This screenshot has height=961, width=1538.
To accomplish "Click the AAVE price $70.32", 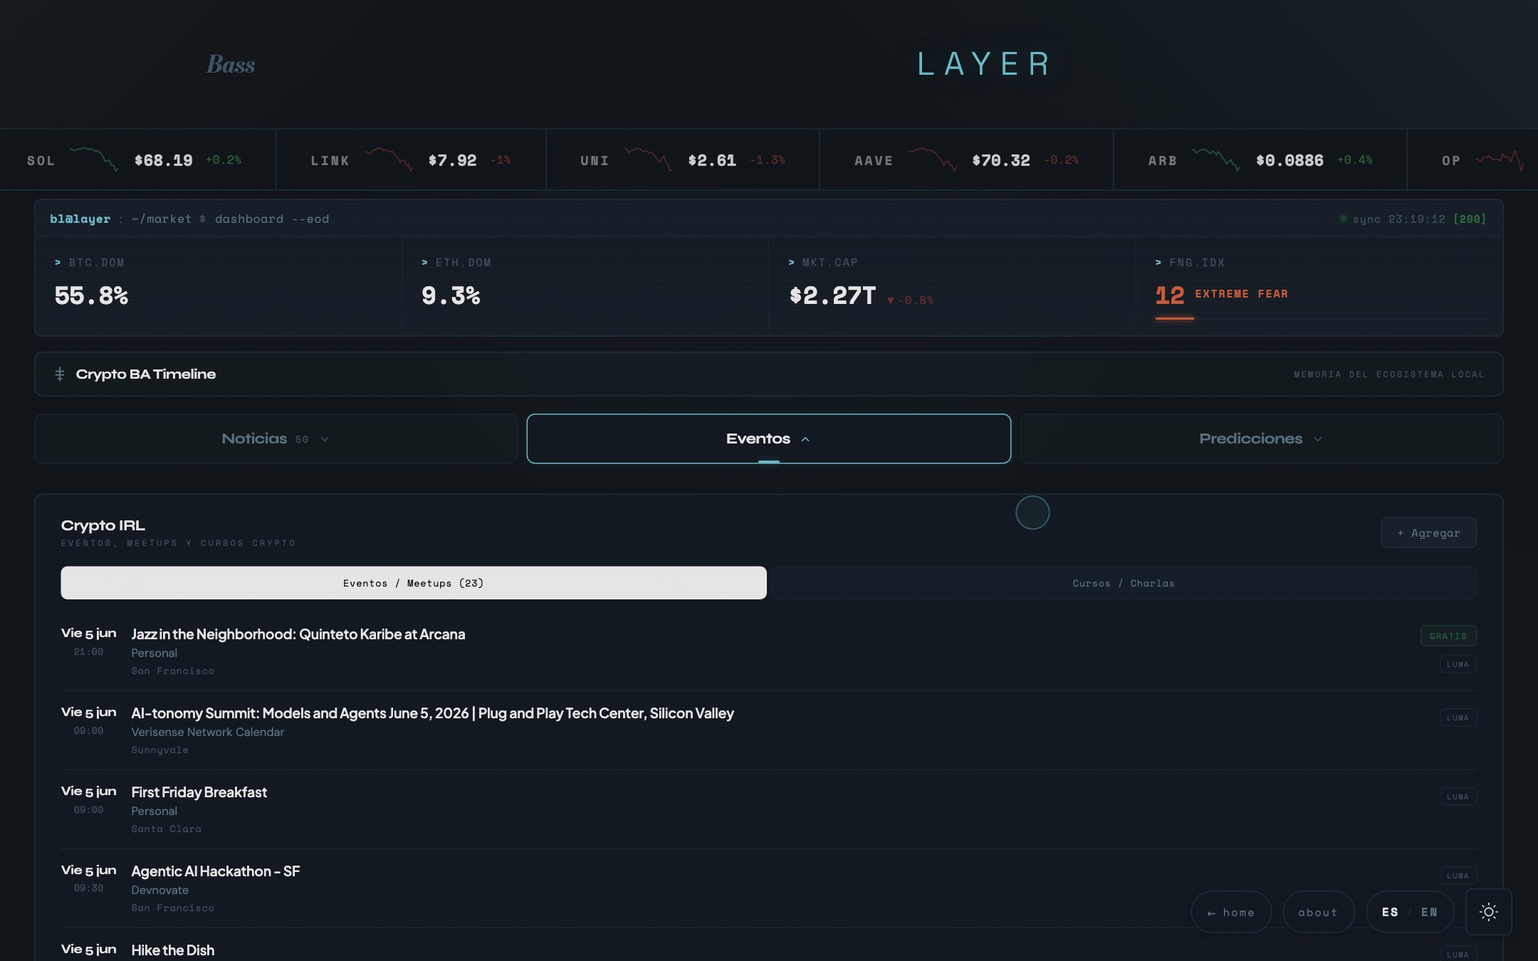I will (x=1001, y=160).
